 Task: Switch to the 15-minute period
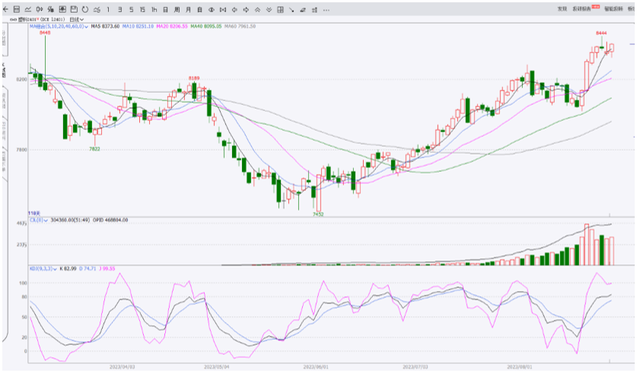click(142, 9)
